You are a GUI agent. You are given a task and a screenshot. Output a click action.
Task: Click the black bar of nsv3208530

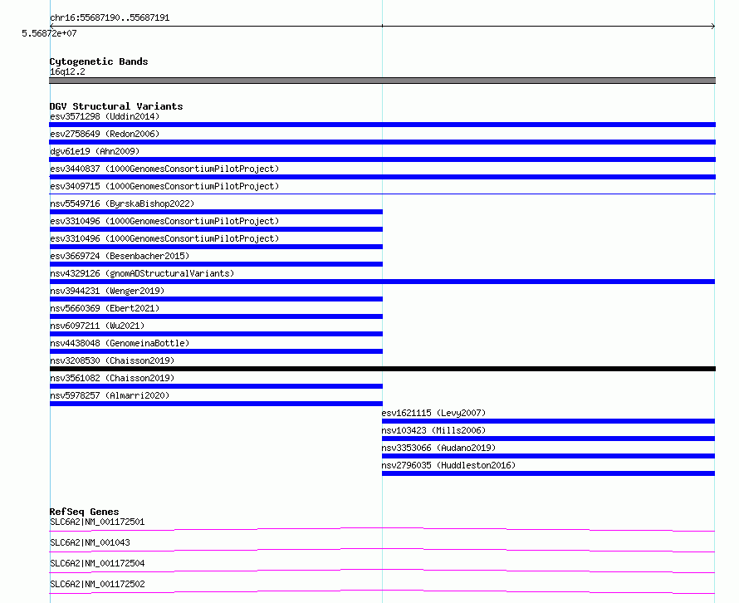(x=382, y=369)
